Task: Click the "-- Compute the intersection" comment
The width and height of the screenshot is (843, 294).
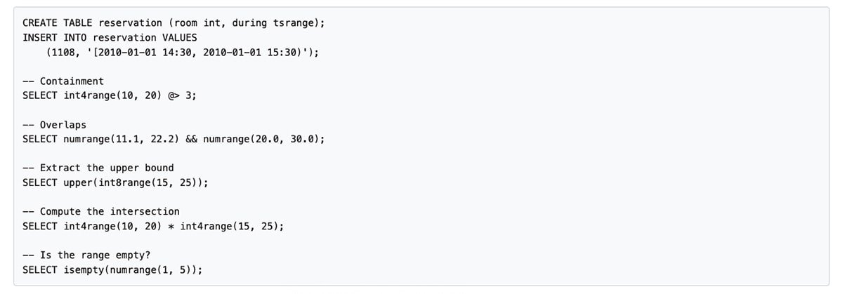Action: click(101, 211)
